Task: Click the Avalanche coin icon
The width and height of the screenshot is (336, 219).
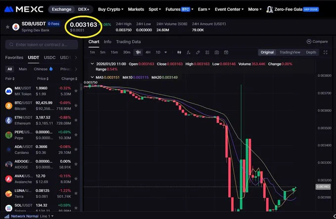Action: [x=8, y=179]
